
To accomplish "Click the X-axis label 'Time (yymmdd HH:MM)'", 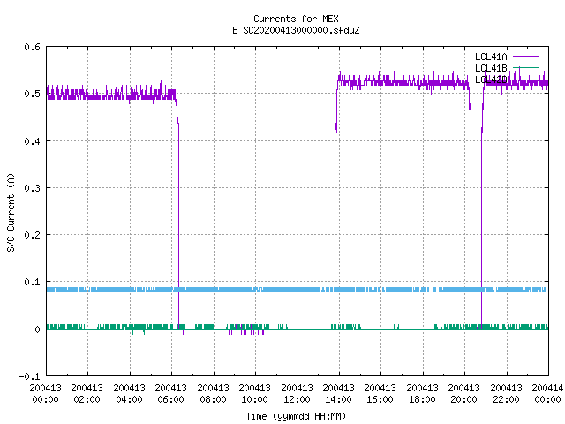I will click(296, 416).
